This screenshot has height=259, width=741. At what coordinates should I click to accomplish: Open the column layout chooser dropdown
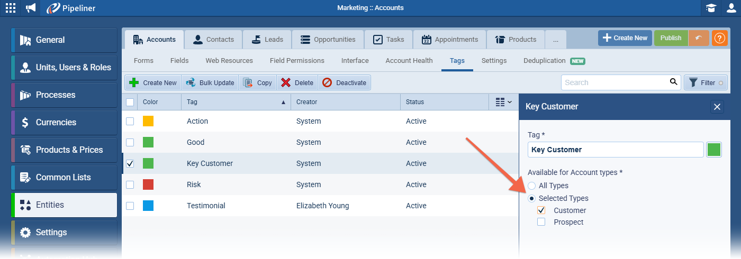(503, 102)
